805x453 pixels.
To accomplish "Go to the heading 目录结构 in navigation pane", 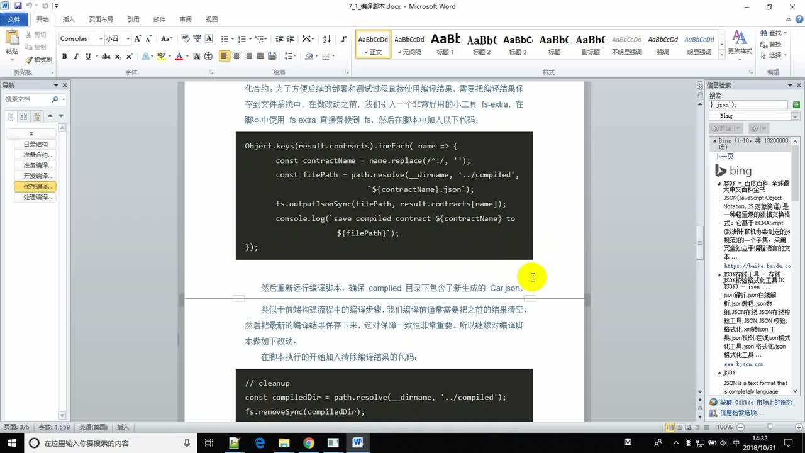I will pos(35,144).
